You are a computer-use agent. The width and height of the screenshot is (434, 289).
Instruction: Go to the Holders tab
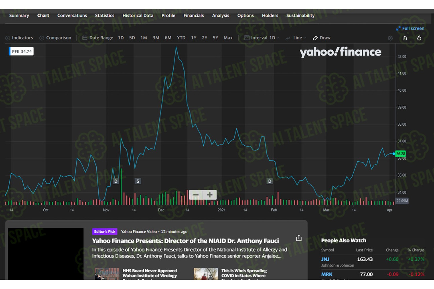click(270, 16)
